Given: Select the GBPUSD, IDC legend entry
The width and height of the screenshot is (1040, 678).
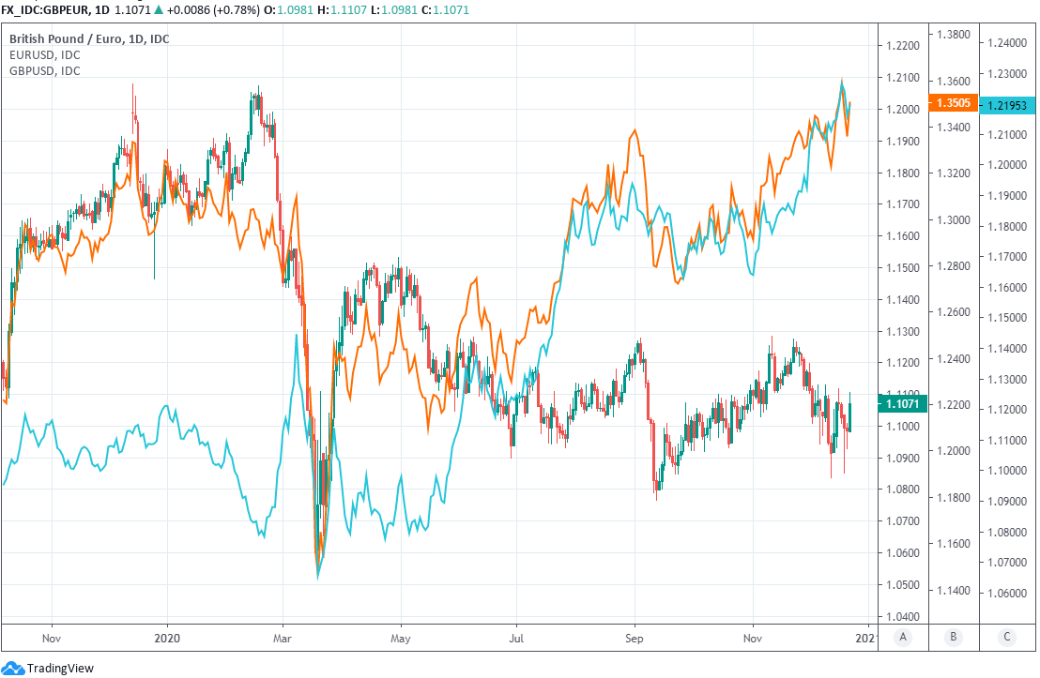Looking at the screenshot, I should point(45,70).
